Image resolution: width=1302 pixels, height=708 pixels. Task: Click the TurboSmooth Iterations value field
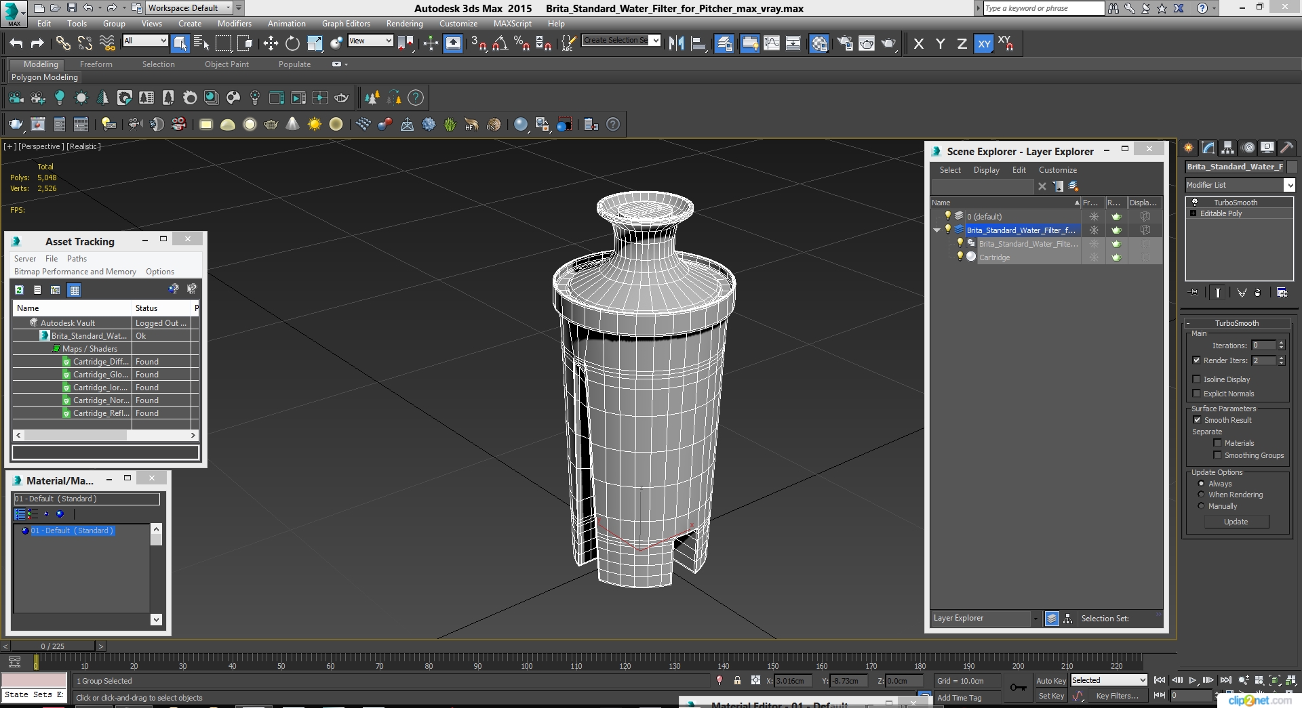tap(1263, 346)
